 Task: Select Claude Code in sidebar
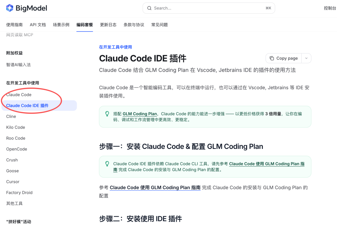19,95
